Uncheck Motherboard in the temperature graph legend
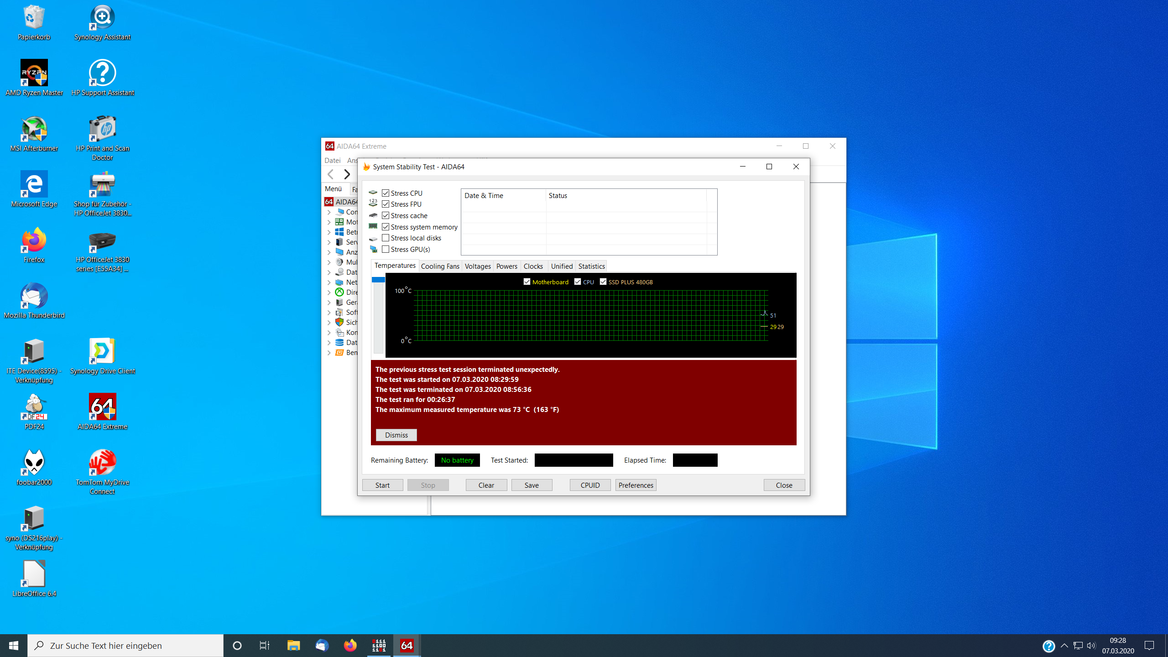This screenshot has width=1168, height=657. (527, 282)
